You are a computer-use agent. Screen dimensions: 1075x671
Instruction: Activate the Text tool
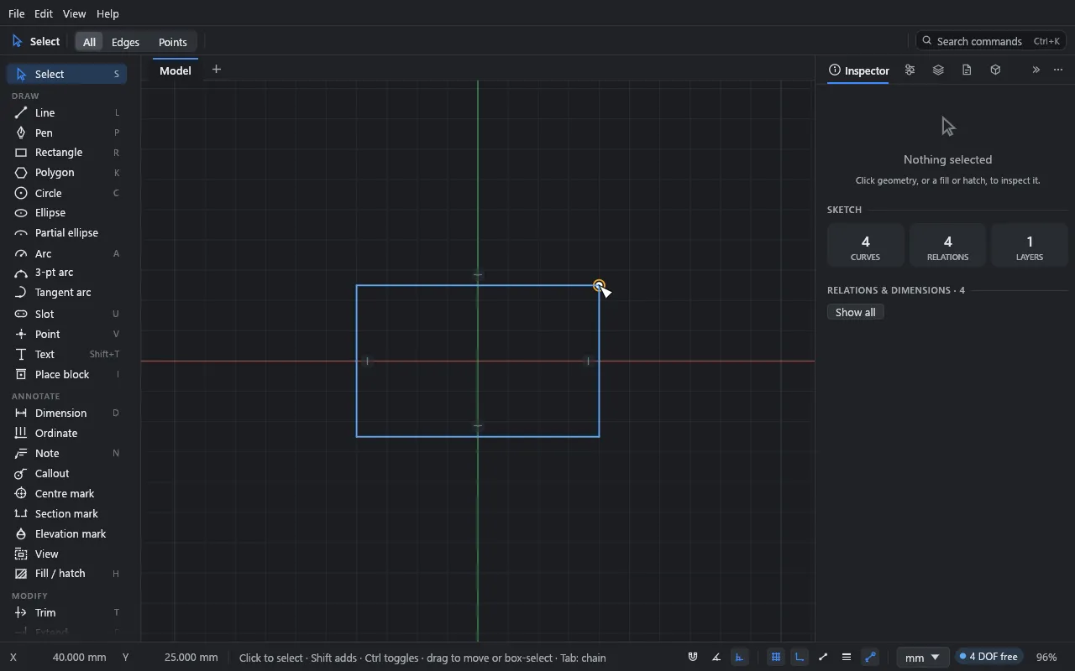pos(67,354)
